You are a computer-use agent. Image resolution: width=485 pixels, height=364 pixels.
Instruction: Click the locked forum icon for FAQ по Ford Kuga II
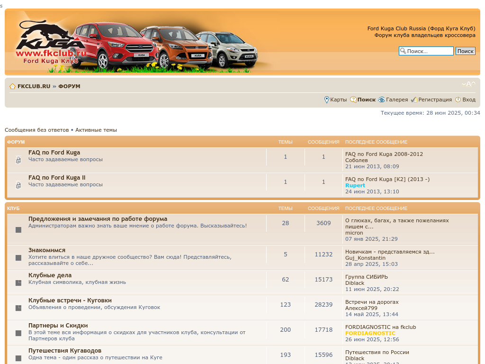tap(18, 185)
